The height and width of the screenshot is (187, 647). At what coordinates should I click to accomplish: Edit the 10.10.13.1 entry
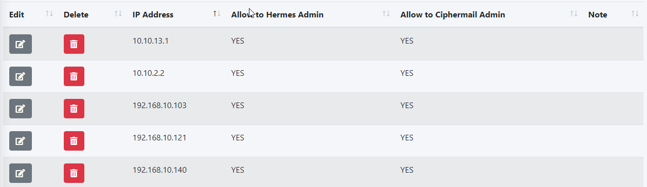point(21,44)
